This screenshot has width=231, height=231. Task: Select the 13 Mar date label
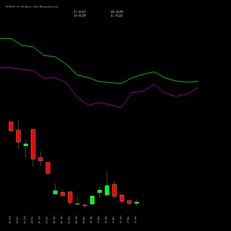click(114, 220)
